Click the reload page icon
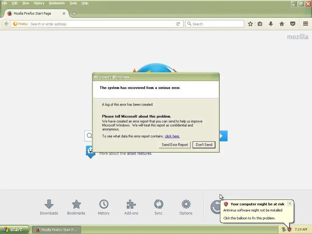The height and width of the screenshot is (234, 312). click(178, 24)
